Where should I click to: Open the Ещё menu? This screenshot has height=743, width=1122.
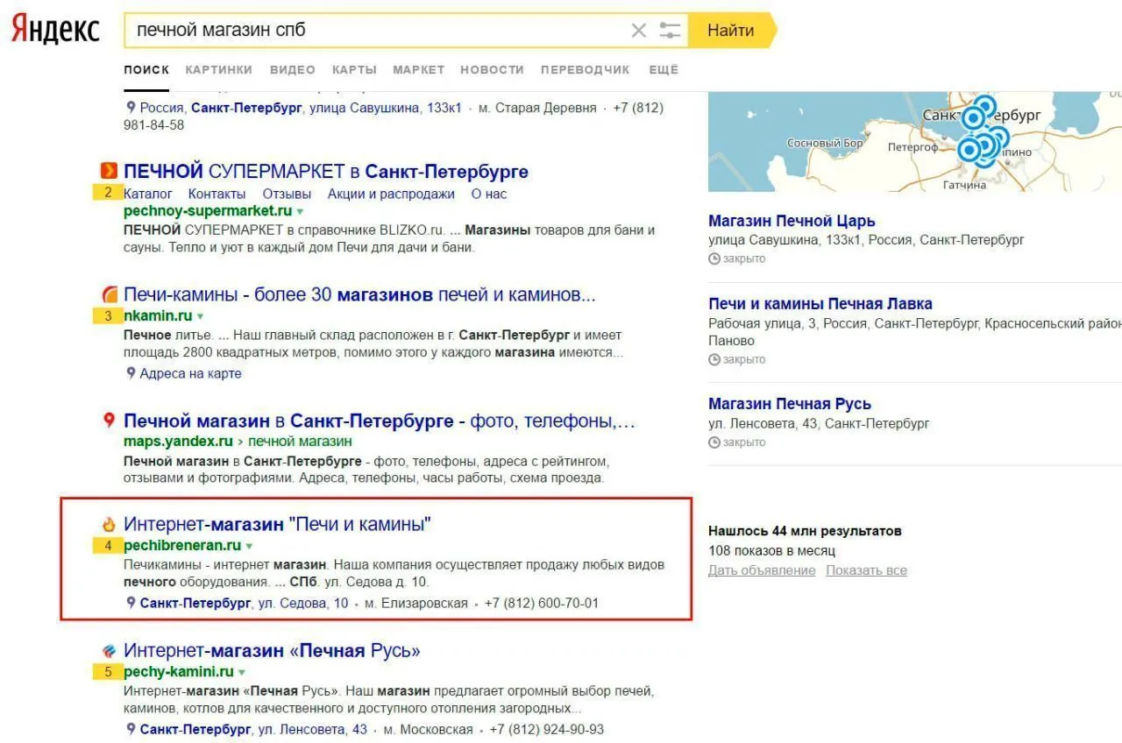[664, 70]
